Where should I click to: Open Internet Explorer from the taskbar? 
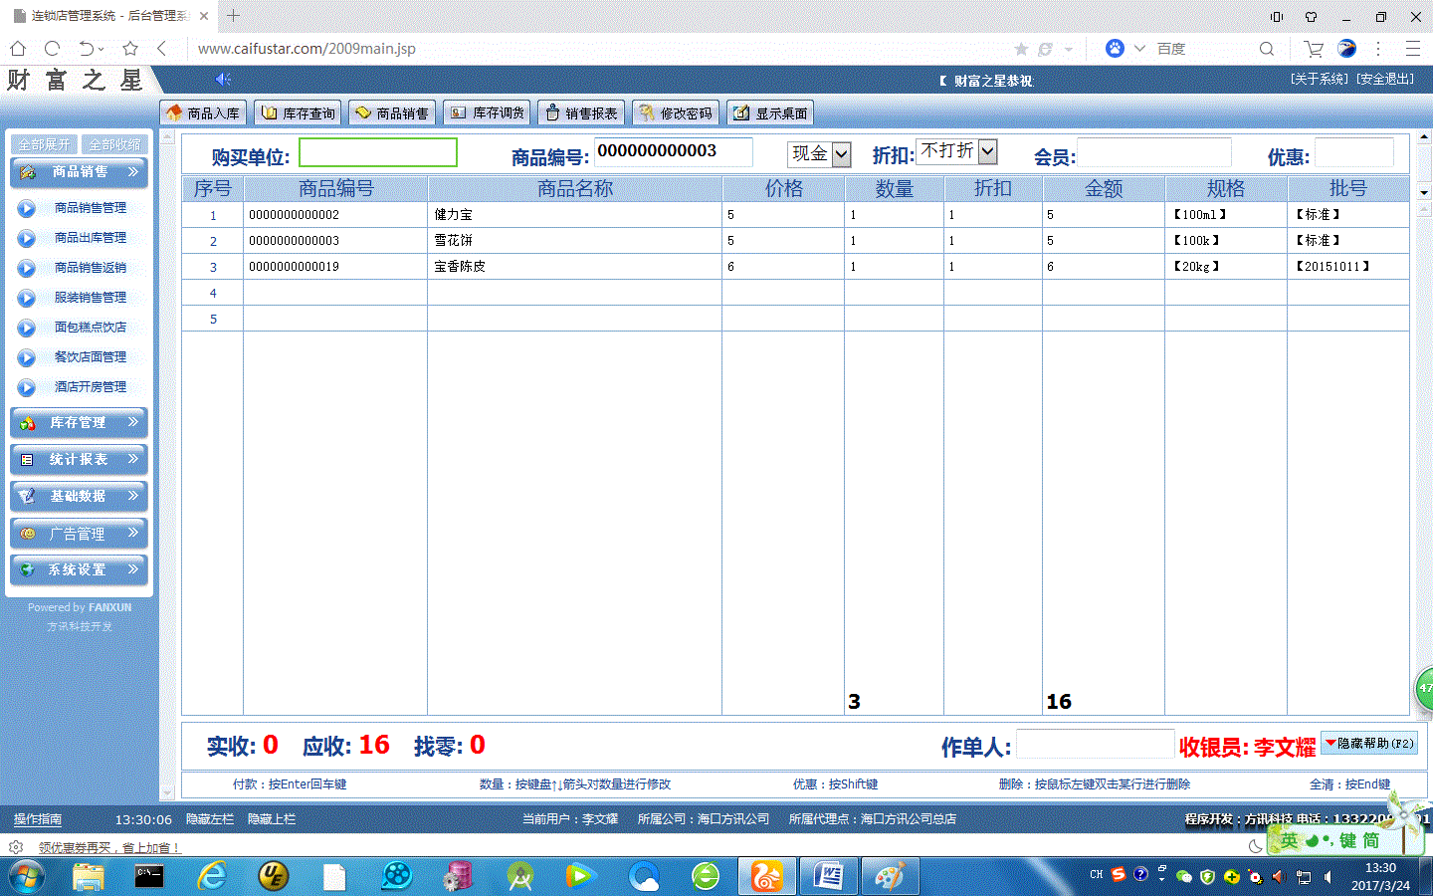coord(211,876)
